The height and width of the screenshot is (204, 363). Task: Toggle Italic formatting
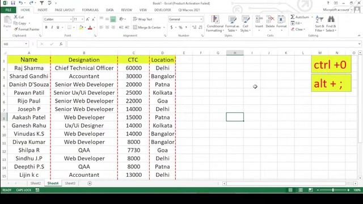coord(52,27)
